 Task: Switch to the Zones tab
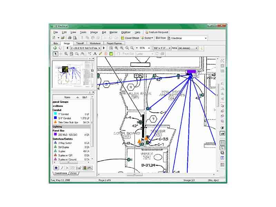pos(73,173)
